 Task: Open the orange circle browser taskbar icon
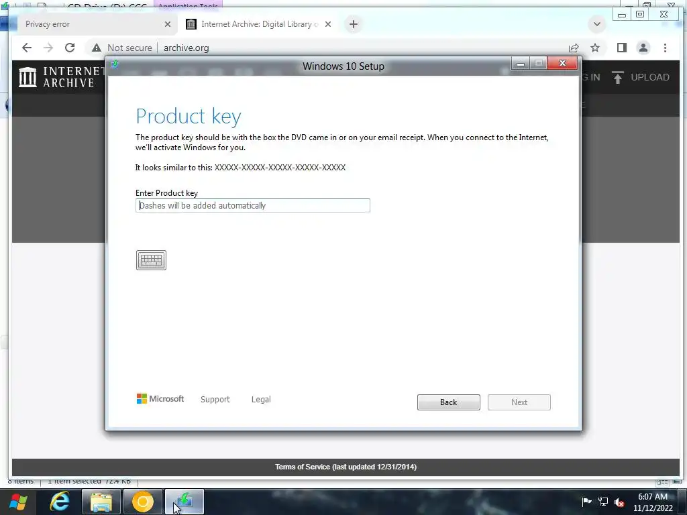(143, 502)
